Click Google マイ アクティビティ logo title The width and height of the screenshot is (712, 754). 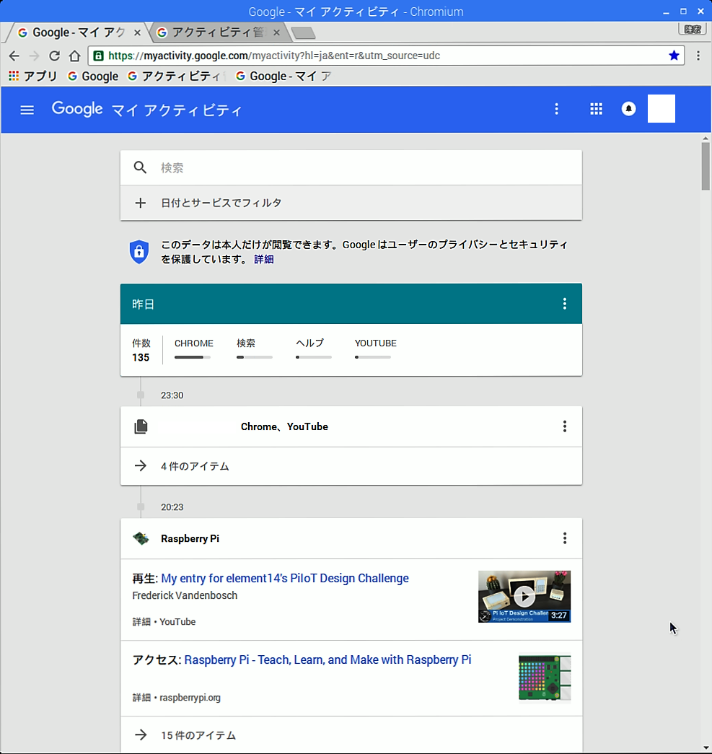(146, 109)
